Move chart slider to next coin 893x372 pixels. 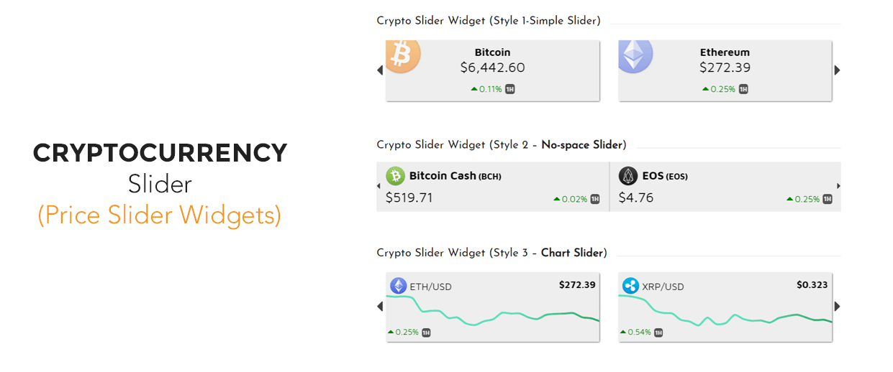[x=837, y=307]
